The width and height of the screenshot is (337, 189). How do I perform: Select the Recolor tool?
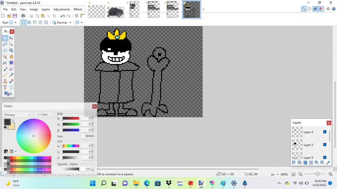point(11,81)
